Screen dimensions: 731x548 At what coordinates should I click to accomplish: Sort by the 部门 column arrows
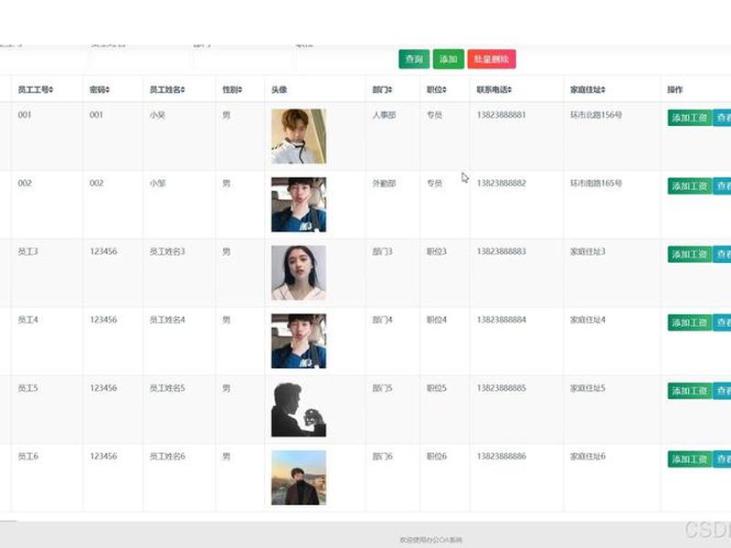click(x=390, y=90)
